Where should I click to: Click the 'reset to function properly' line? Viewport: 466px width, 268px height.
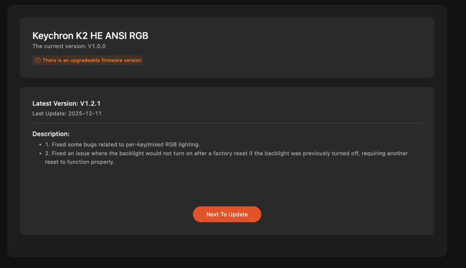pos(79,162)
